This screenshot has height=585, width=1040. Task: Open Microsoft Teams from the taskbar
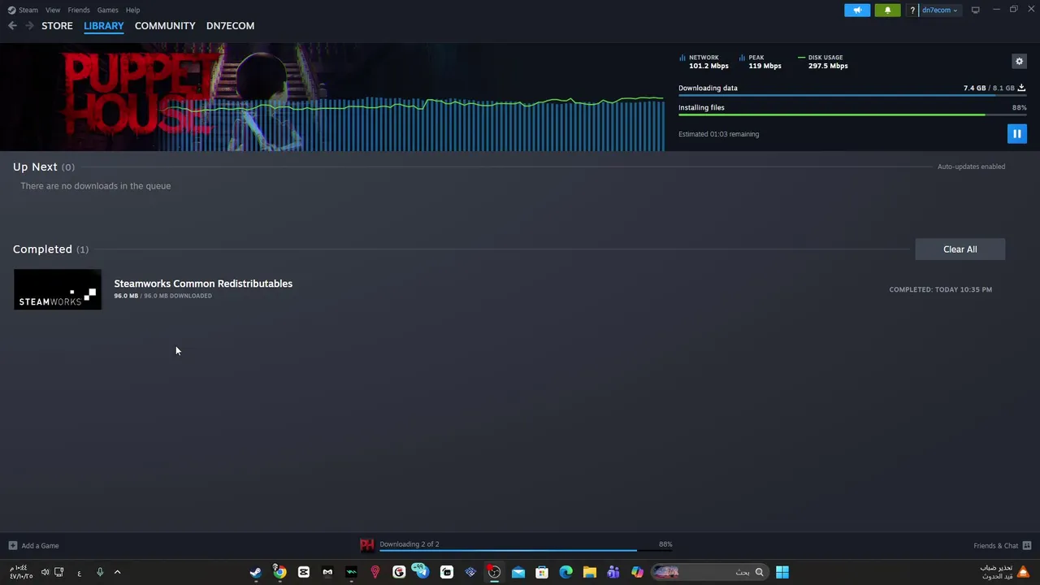pyautogui.click(x=613, y=572)
